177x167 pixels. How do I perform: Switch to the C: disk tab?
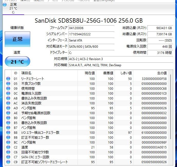pyautogui.click(x=13, y=9)
